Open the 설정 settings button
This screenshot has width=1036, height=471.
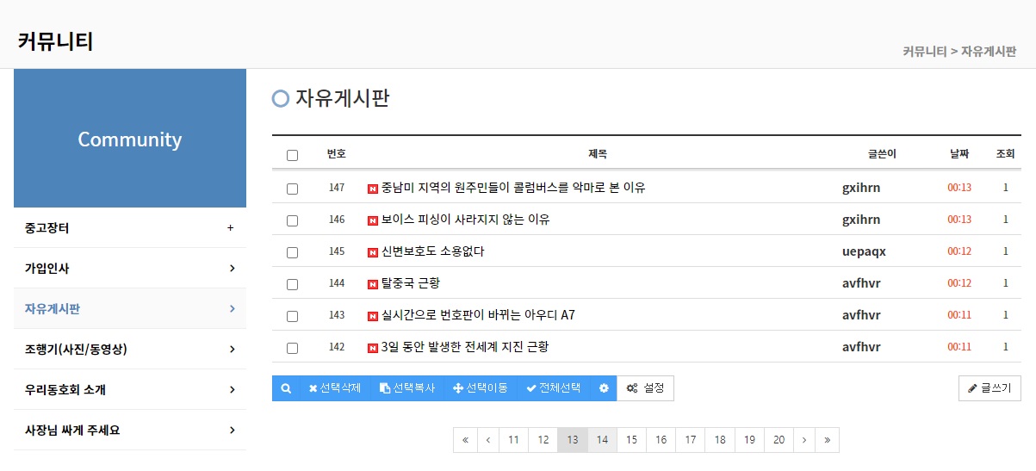pyautogui.click(x=646, y=388)
